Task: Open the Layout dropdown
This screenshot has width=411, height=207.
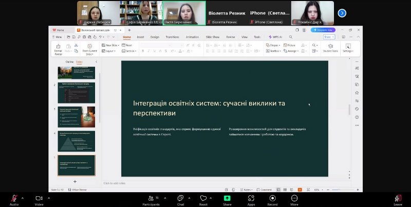Action: pyautogui.click(x=109, y=51)
